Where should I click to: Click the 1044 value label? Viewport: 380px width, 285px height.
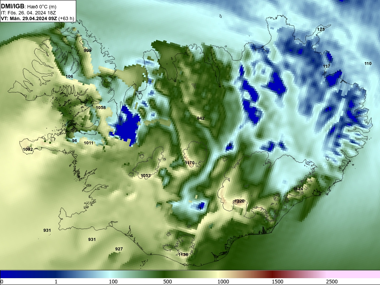point(298,189)
